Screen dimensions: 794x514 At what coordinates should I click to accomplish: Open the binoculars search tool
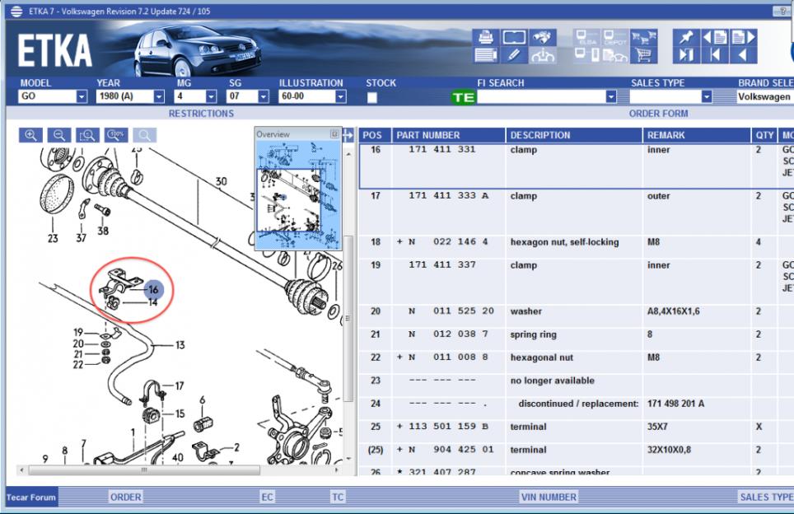point(542,37)
